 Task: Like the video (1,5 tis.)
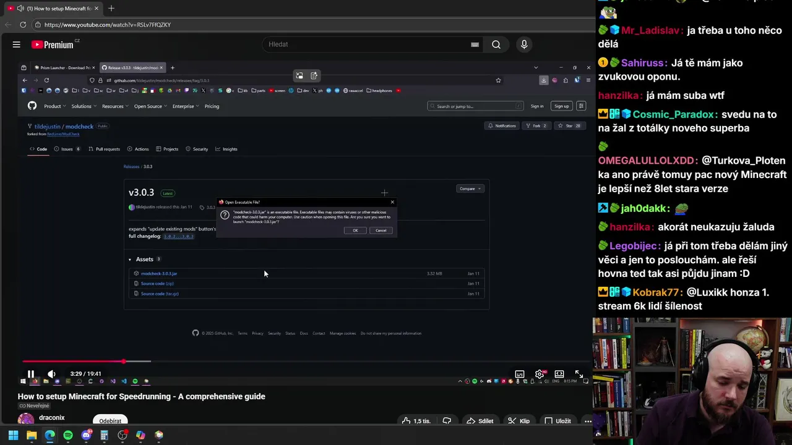416,421
